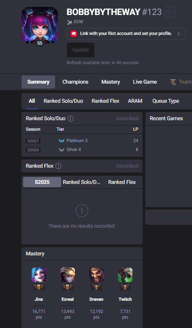The image size is (192, 328).
Task: Select the Ezreal mastery champion icon
Action: click(68, 275)
